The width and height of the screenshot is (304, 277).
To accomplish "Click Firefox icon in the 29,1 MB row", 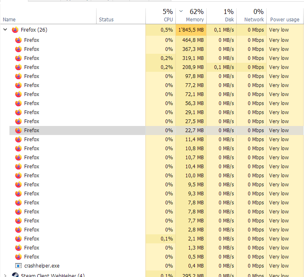I will [18, 112].
